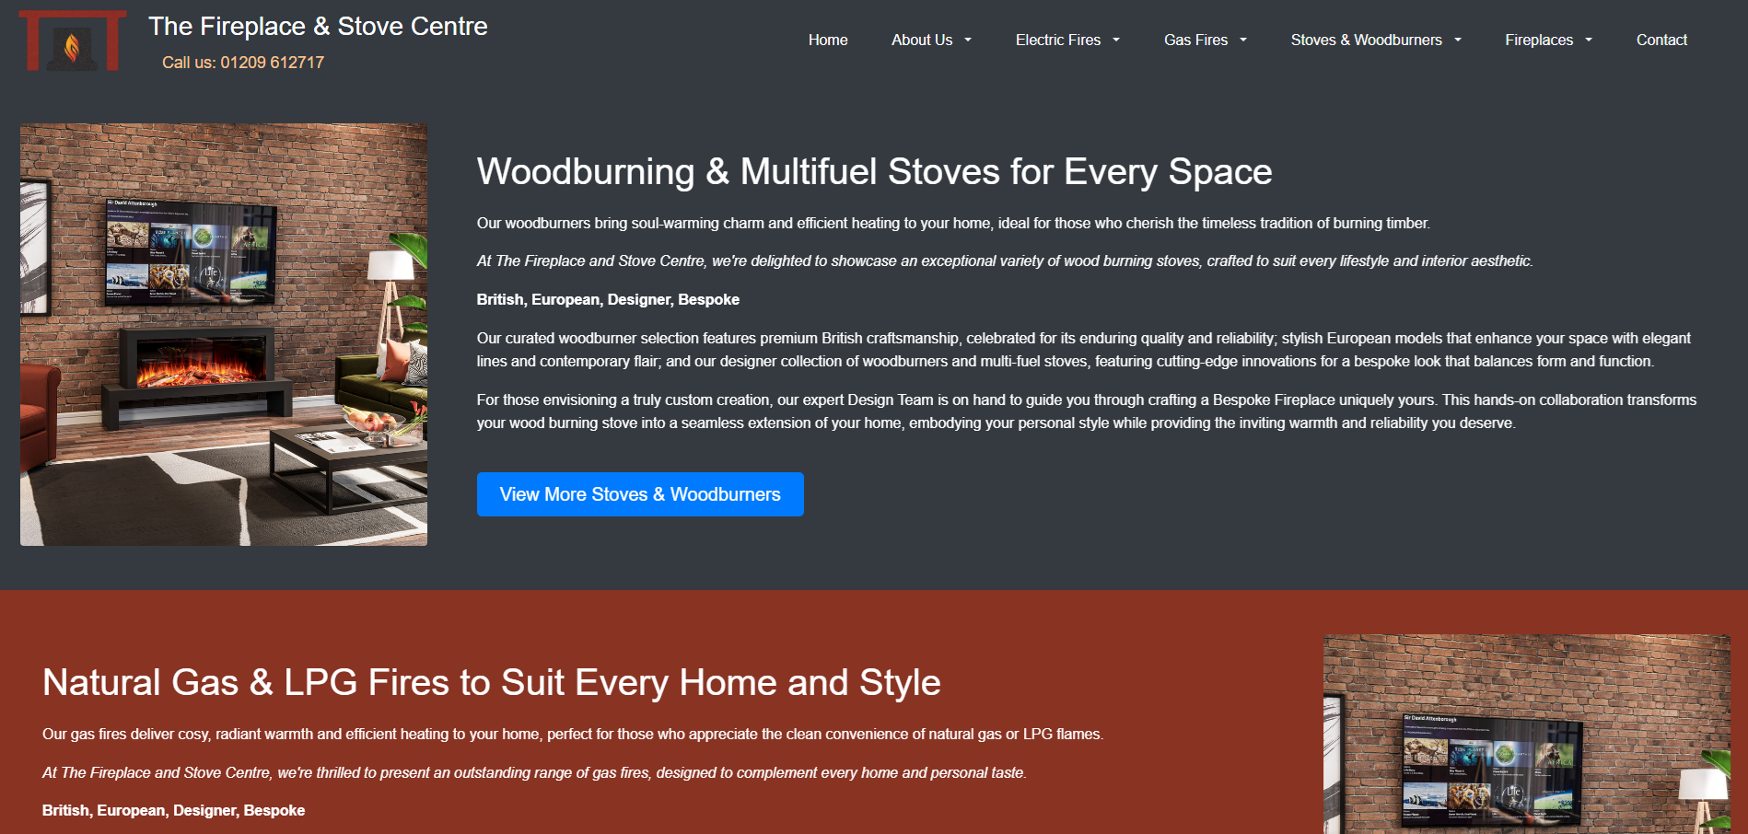Click the brick wall image in gas fires section
1748x834 pixels.
1526,734
